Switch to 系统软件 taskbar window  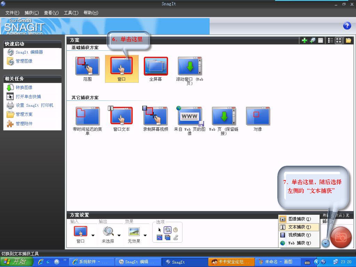point(91,262)
